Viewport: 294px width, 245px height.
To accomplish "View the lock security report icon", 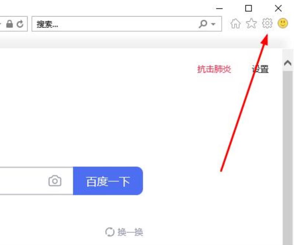I will coord(10,24).
